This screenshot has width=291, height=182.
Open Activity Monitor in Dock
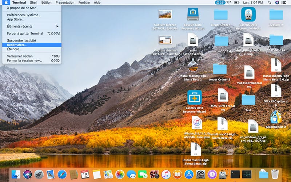click(247, 175)
